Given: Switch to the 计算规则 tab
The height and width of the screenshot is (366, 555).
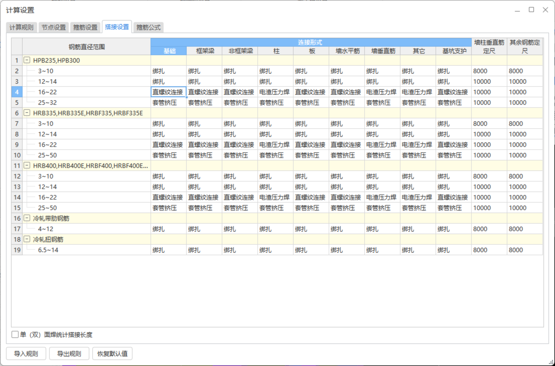Looking at the screenshot, I should pos(21,27).
